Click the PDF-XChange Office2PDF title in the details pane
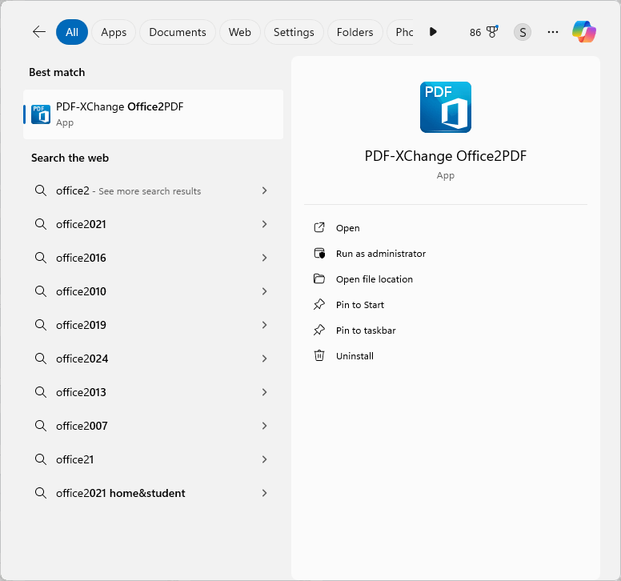The height and width of the screenshot is (581, 621). click(x=446, y=156)
